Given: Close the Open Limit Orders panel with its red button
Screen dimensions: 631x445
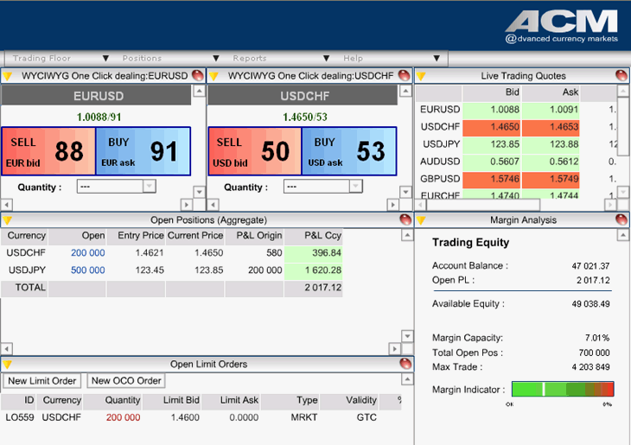Looking at the screenshot, I should [x=405, y=363].
